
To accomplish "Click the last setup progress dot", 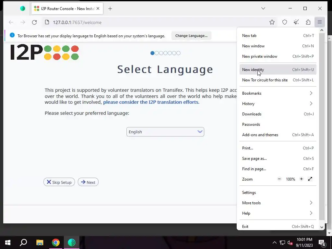I will click(x=179, y=53).
